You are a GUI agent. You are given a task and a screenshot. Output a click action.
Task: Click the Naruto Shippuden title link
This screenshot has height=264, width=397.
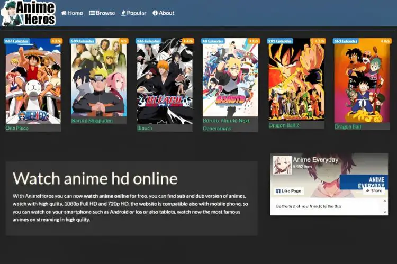[92, 121]
